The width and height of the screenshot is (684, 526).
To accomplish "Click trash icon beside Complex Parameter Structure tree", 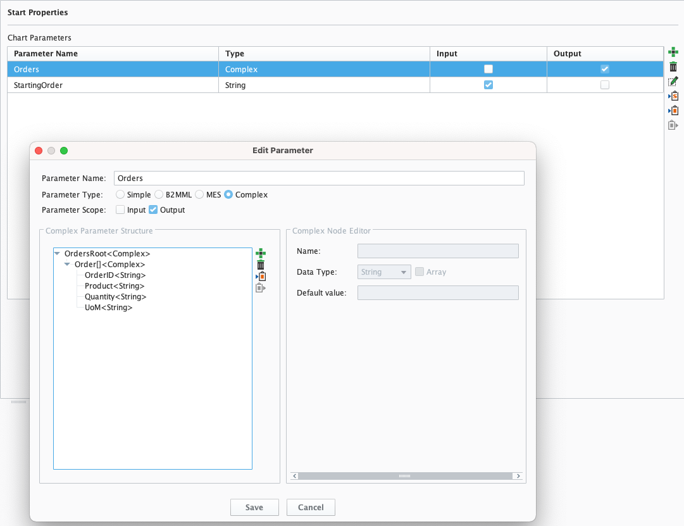I will coord(260,265).
